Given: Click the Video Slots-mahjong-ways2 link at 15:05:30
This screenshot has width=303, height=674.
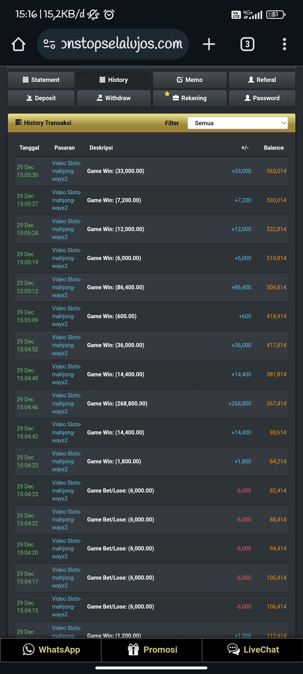Looking at the screenshot, I should pos(66,171).
